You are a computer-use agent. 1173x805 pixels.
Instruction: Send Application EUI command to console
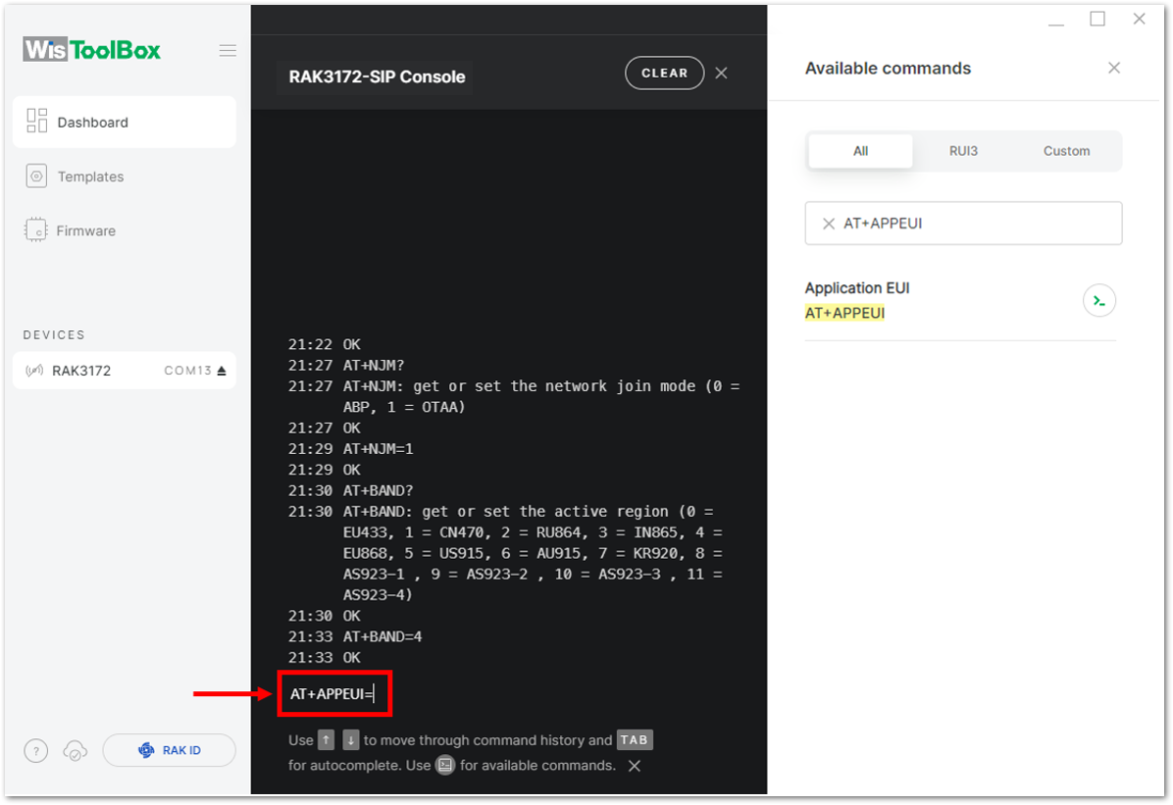coord(1098,301)
